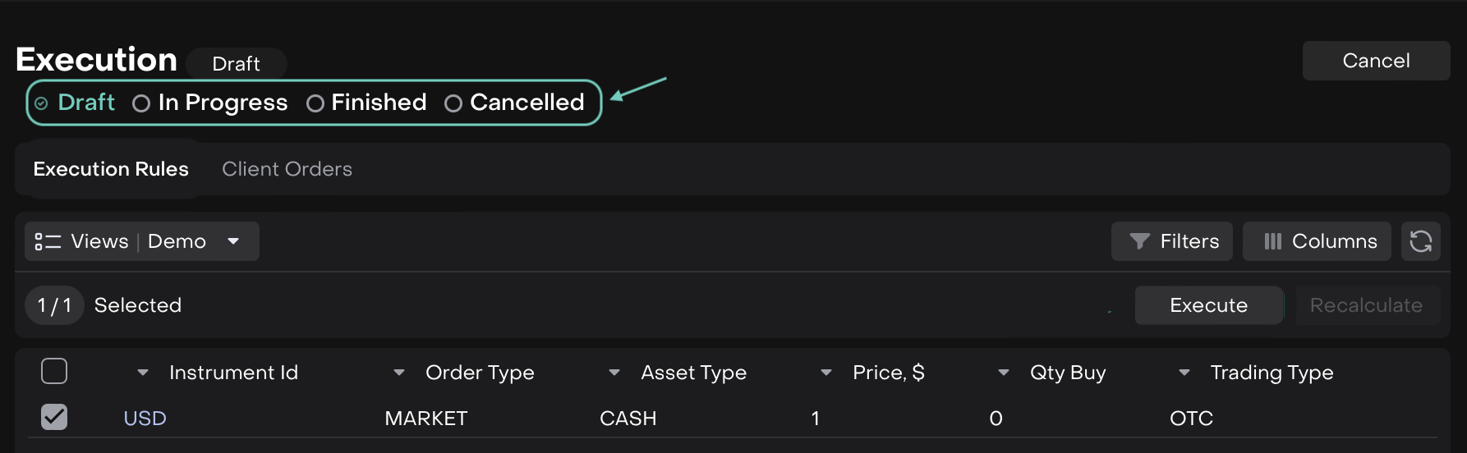Expand Asset Type column arrow
The image size is (1467, 453).
[x=614, y=373]
